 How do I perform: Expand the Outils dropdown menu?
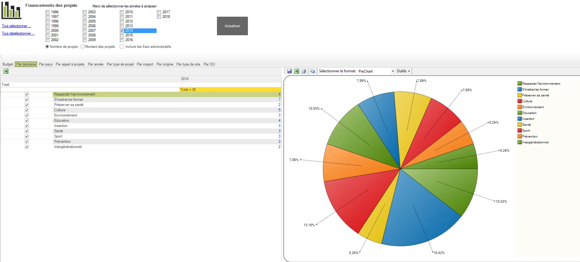[403, 71]
